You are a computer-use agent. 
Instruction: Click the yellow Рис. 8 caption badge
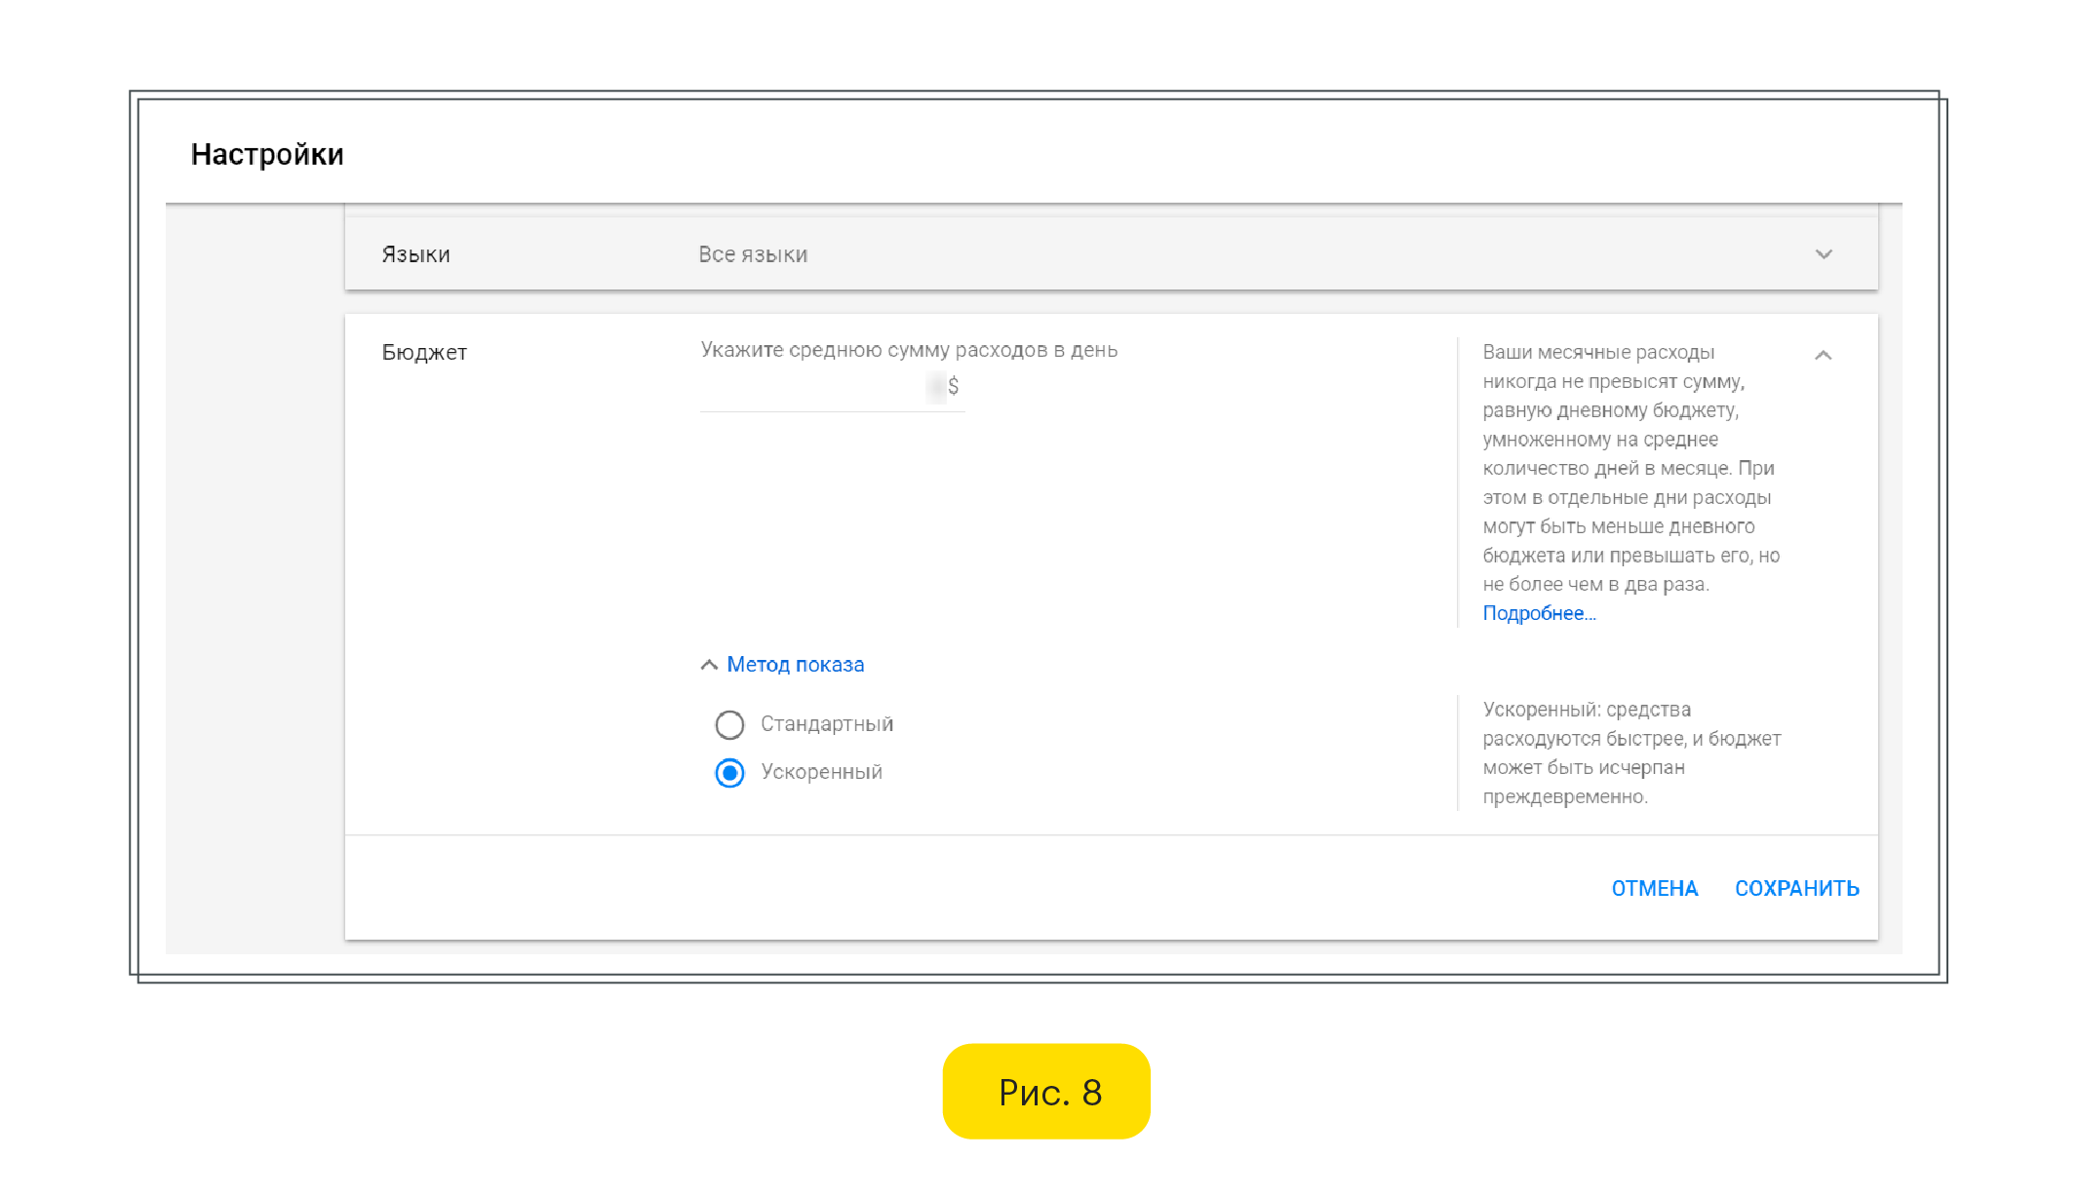(x=1046, y=1092)
